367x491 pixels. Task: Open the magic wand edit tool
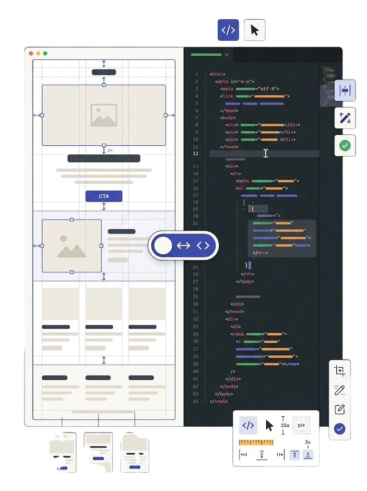(x=345, y=118)
